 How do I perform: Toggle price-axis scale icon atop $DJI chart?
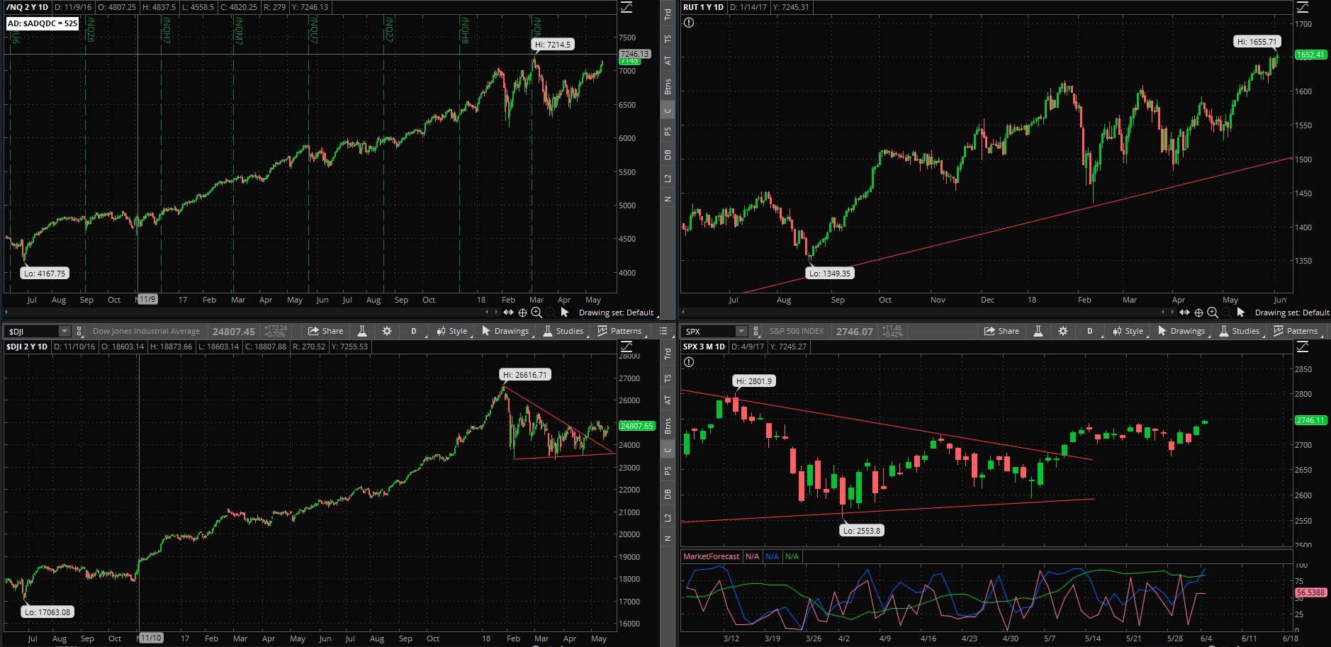coord(627,347)
